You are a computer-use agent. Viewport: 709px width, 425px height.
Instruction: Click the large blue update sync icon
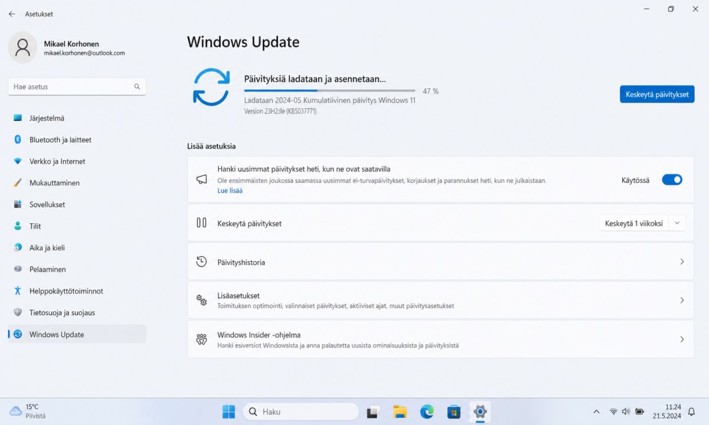[212, 87]
